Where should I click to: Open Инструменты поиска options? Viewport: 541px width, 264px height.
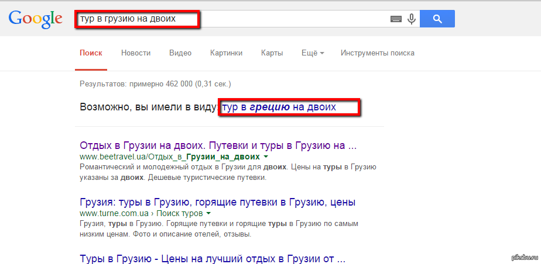(x=378, y=53)
